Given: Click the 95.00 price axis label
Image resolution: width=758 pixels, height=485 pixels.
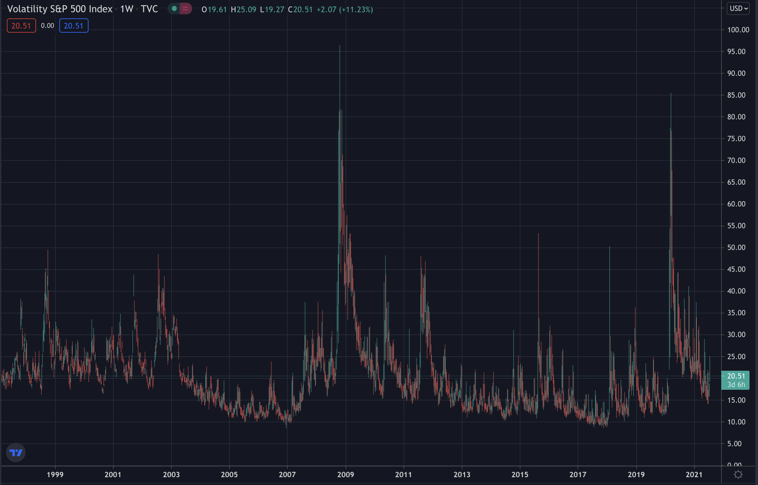Looking at the screenshot, I should (x=736, y=52).
